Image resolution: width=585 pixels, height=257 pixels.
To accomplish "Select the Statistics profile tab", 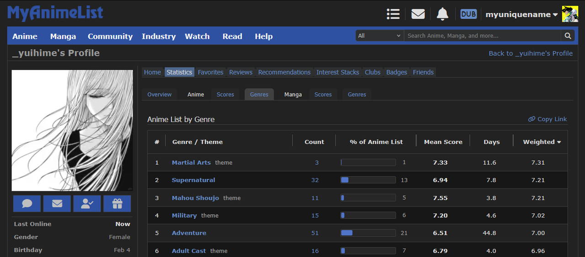I will pyautogui.click(x=179, y=72).
